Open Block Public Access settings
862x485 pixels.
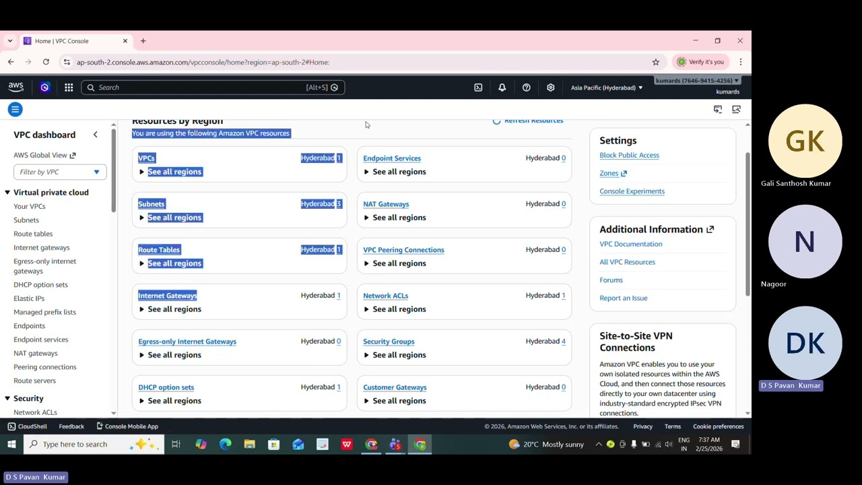(x=629, y=155)
